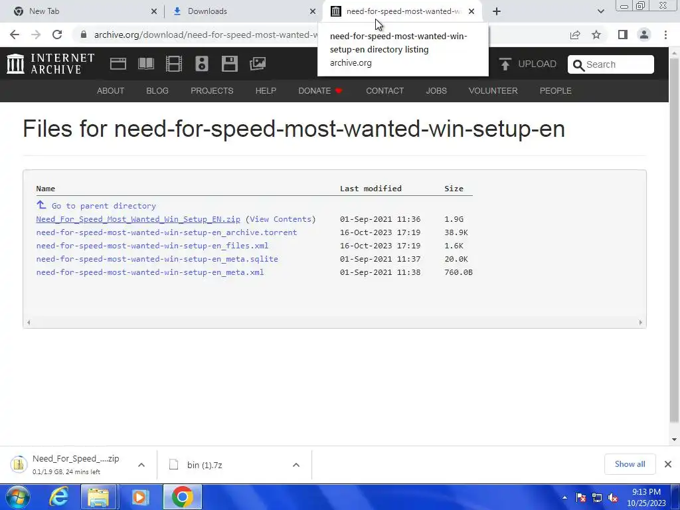Open Windows Media Player from taskbar

click(x=139, y=497)
